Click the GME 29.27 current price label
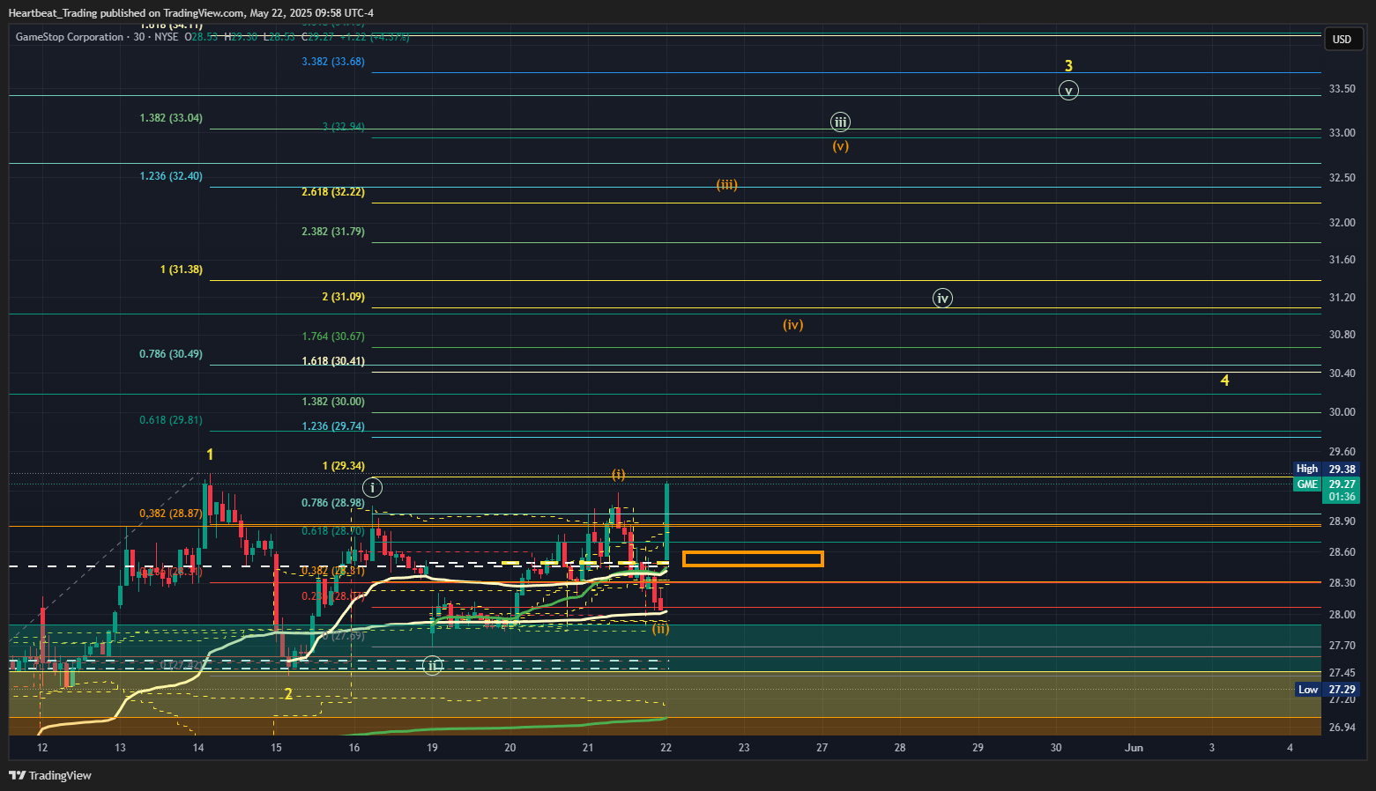Screen dimensions: 1376x791 pos(1326,484)
